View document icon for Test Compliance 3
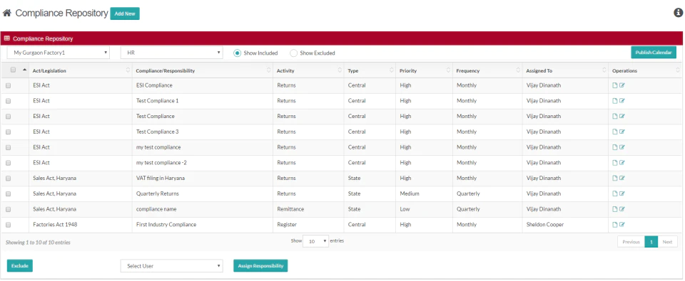685x281 pixels. click(x=615, y=132)
